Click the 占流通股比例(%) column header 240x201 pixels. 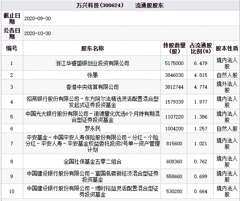coord(200,48)
